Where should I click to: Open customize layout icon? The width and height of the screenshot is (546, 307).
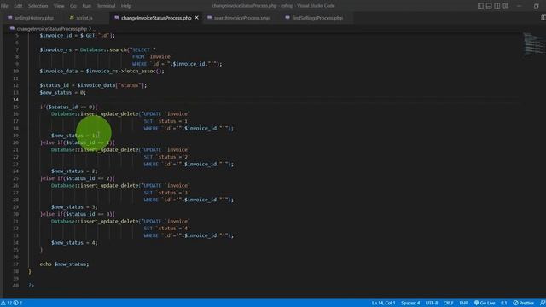tap(506, 6)
